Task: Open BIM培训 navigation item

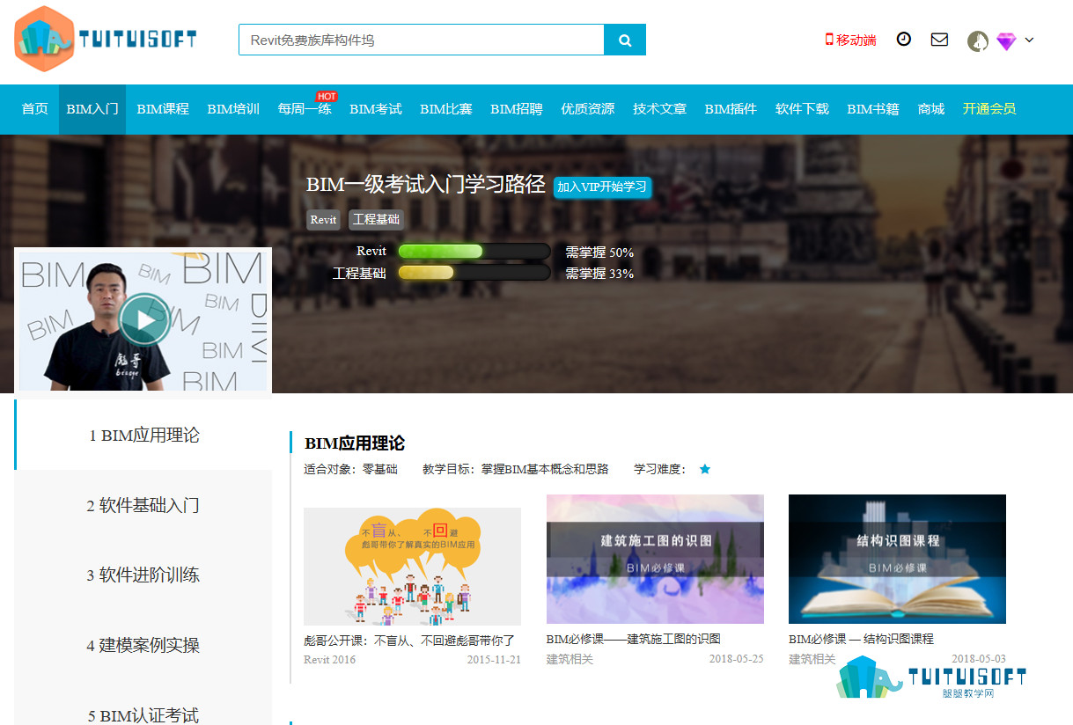Action: [x=233, y=109]
